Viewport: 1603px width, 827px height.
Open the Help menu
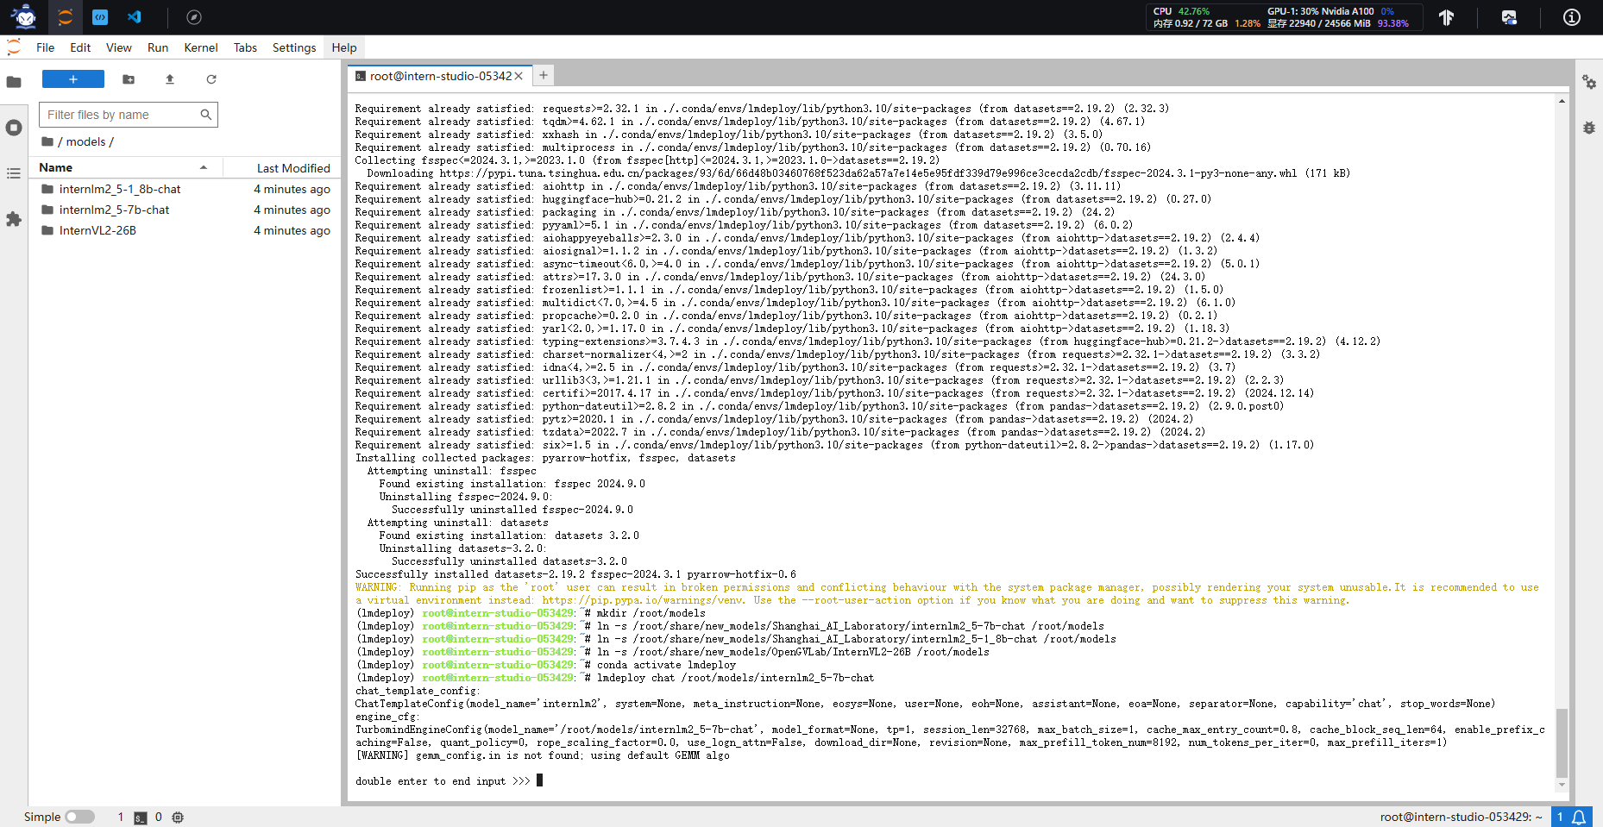[344, 47]
